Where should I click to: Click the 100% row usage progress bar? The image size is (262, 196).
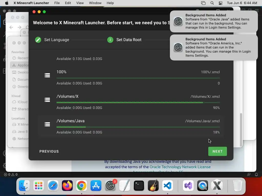138,78
